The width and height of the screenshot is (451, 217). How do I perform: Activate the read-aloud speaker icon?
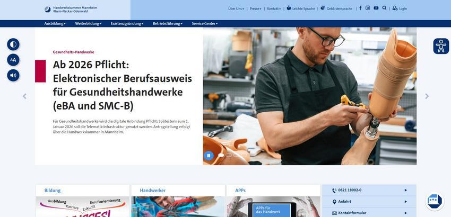(13, 75)
